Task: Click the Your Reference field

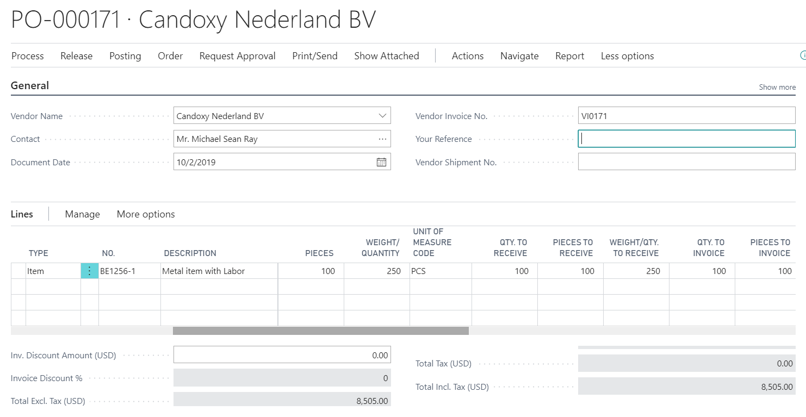Action: click(x=687, y=139)
